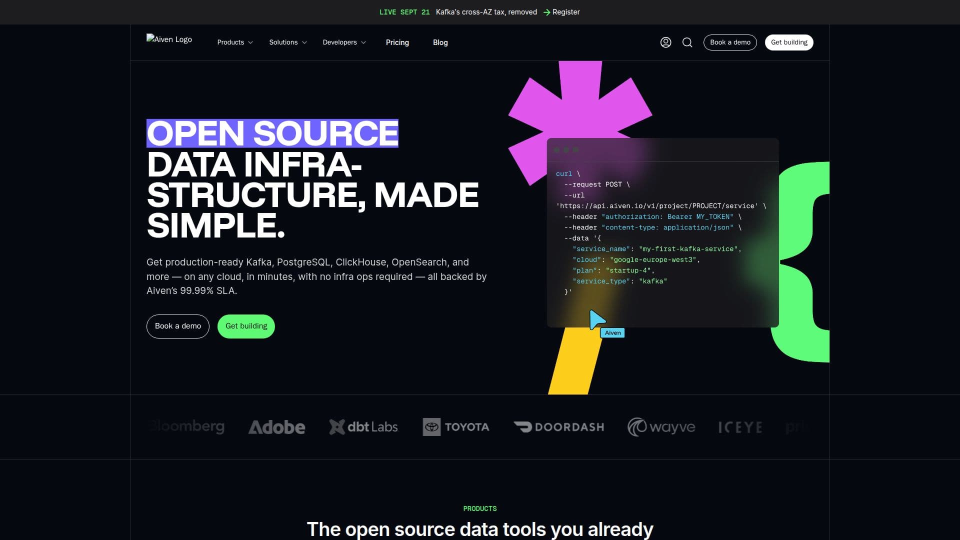Click the Toyota logo
Image resolution: width=960 pixels, height=540 pixels.
click(456, 427)
